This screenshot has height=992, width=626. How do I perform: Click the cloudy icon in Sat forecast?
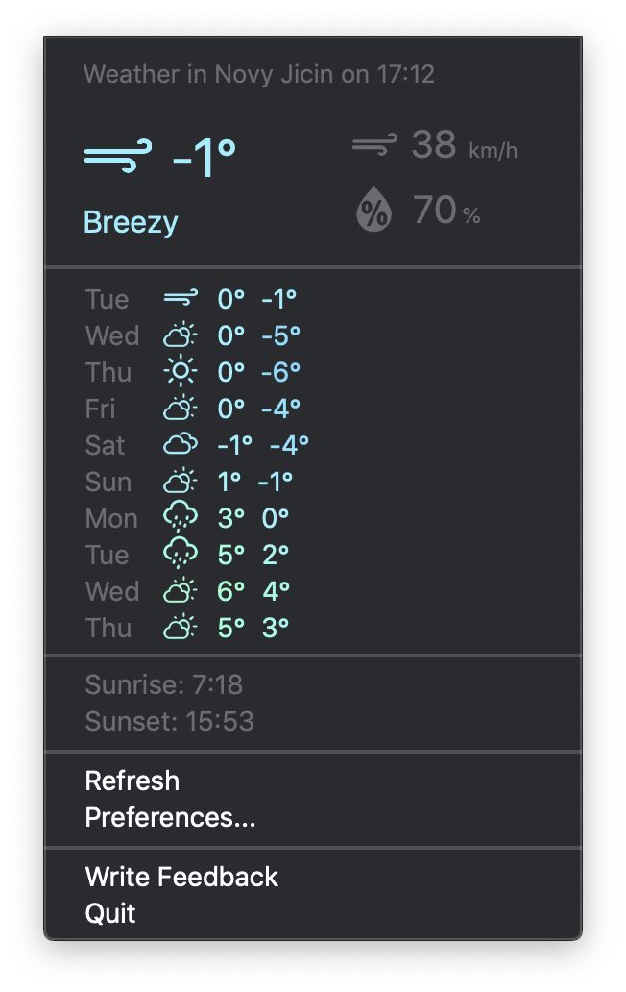pyautogui.click(x=180, y=445)
